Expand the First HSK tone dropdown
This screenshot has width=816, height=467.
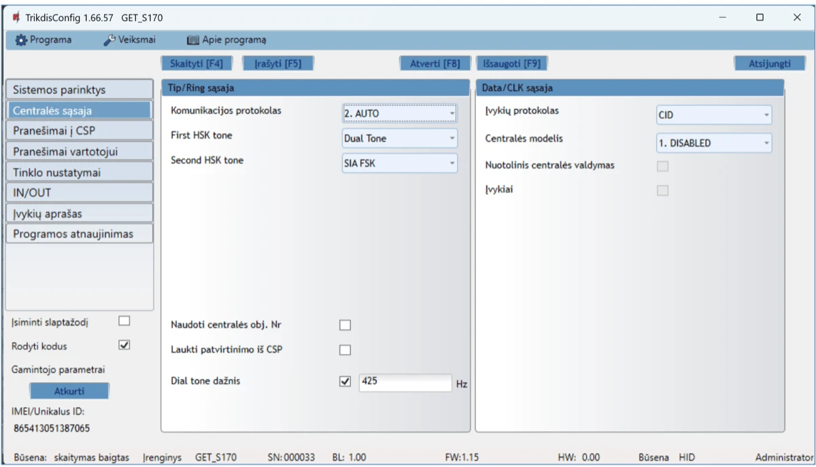(399, 139)
